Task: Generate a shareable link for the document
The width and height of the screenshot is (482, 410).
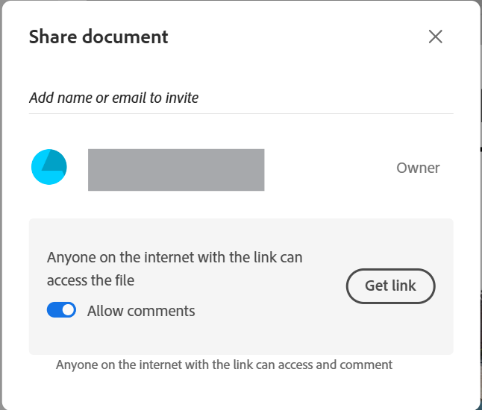Action: pos(390,286)
